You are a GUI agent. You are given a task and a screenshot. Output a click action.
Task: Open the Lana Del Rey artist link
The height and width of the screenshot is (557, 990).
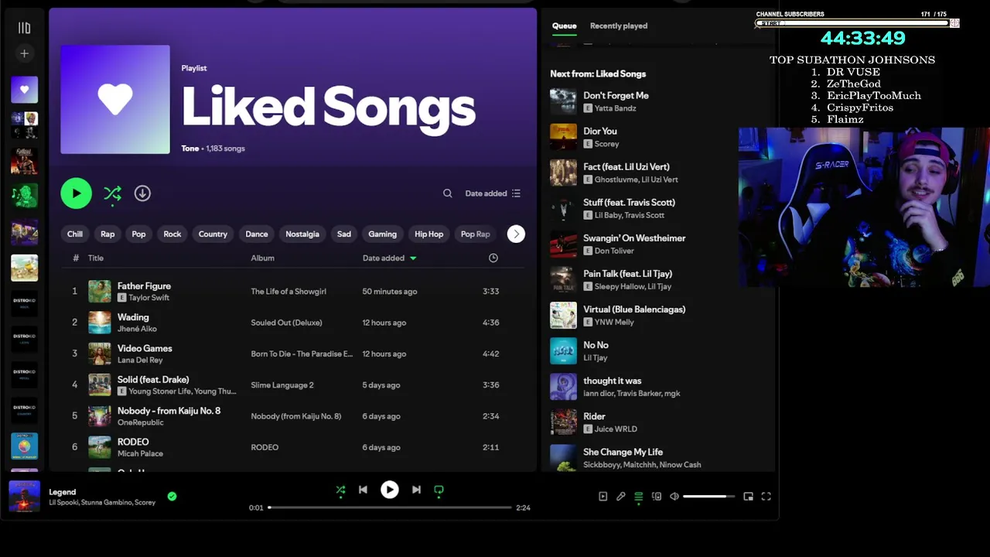[x=140, y=361]
